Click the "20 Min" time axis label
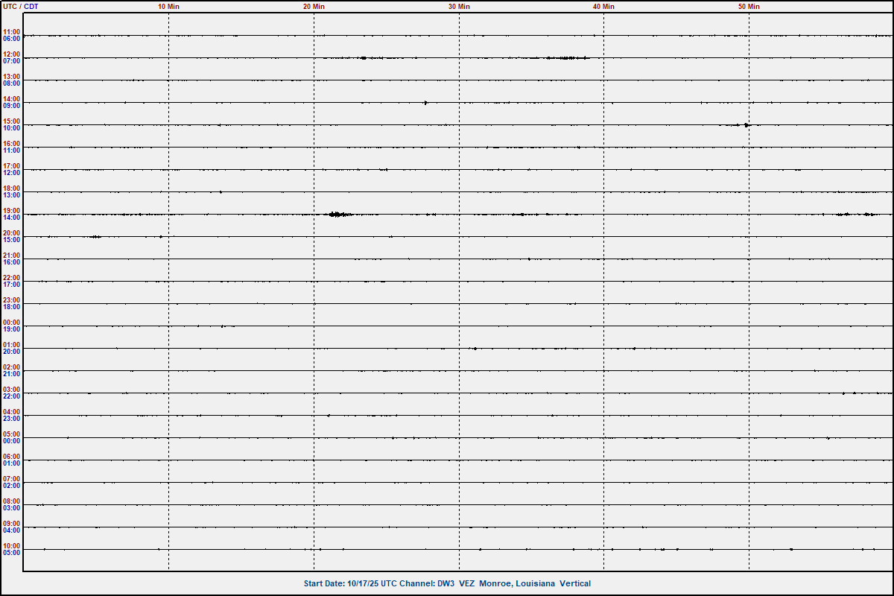 (x=314, y=7)
